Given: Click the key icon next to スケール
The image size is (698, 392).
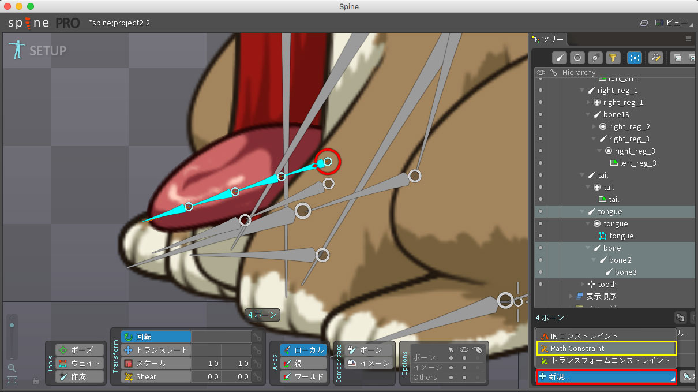Looking at the screenshot, I should pos(257,363).
